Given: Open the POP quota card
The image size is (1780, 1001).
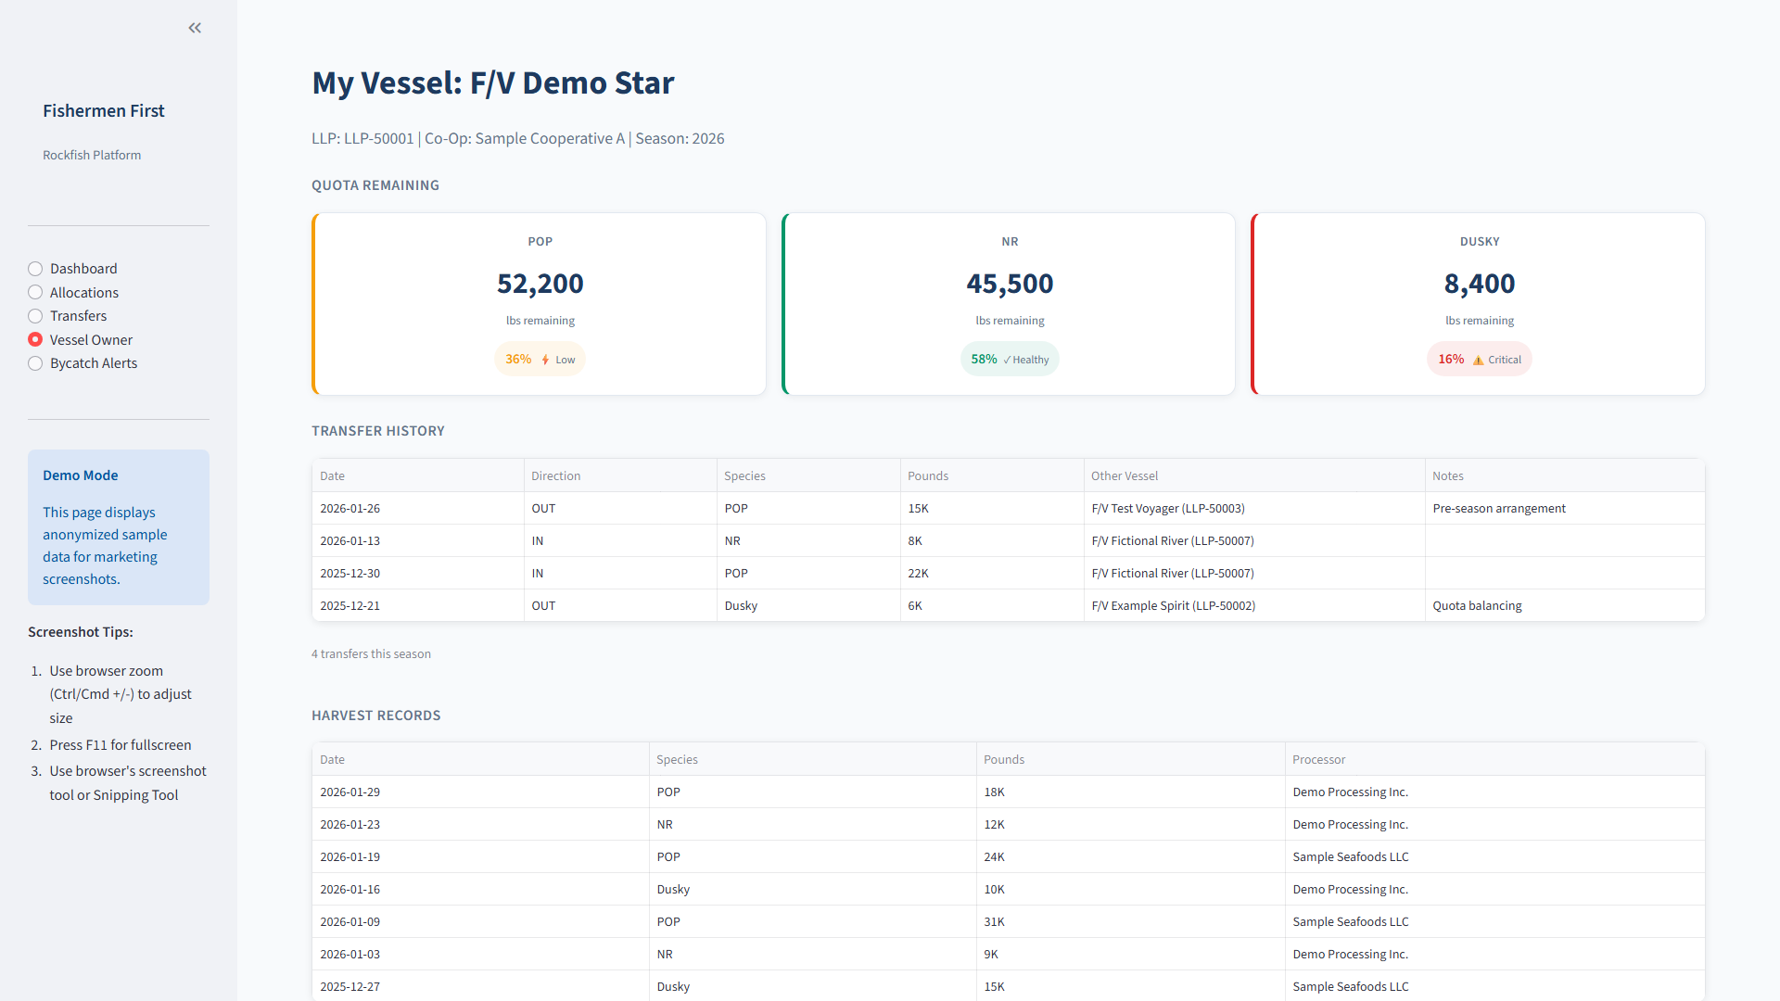Looking at the screenshot, I should coord(540,303).
